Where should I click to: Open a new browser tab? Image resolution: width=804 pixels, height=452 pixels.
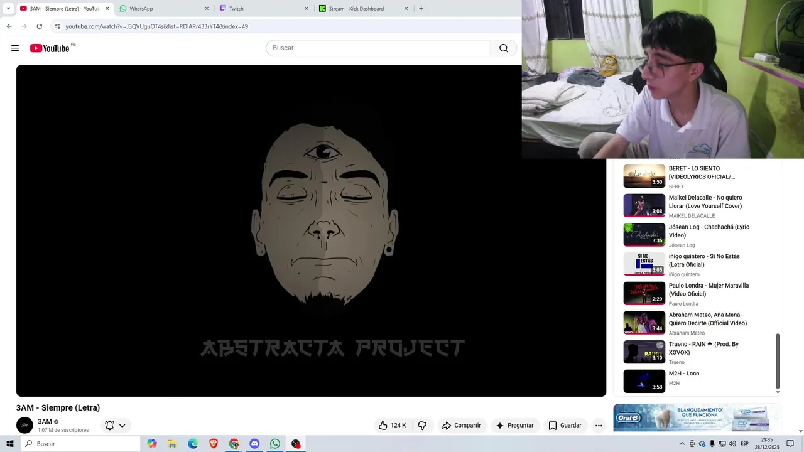pyautogui.click(x=421, y=8)
